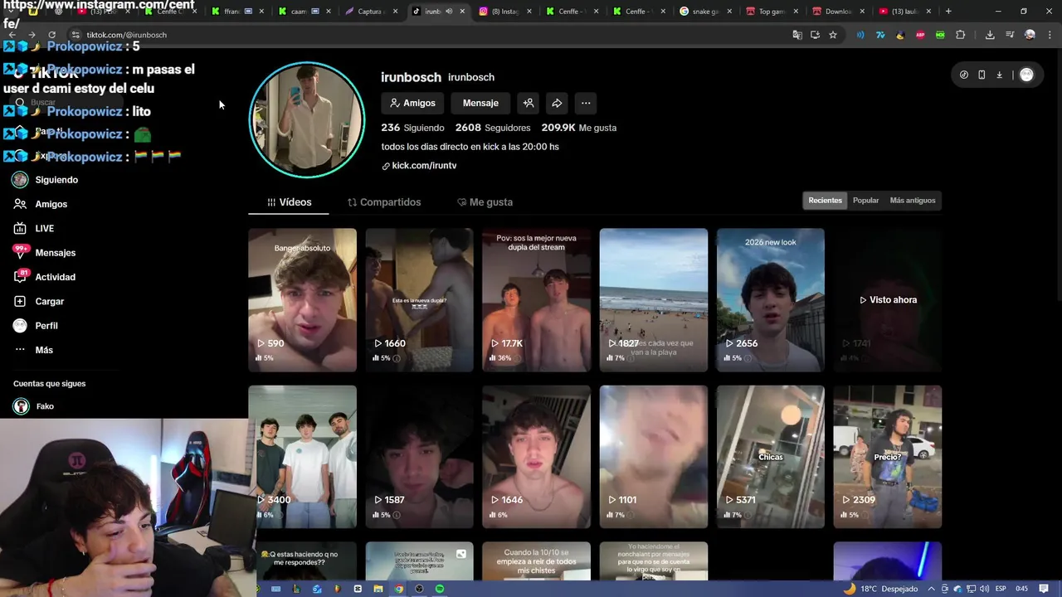Open Mensajes in the sidebar

(55, 253)
